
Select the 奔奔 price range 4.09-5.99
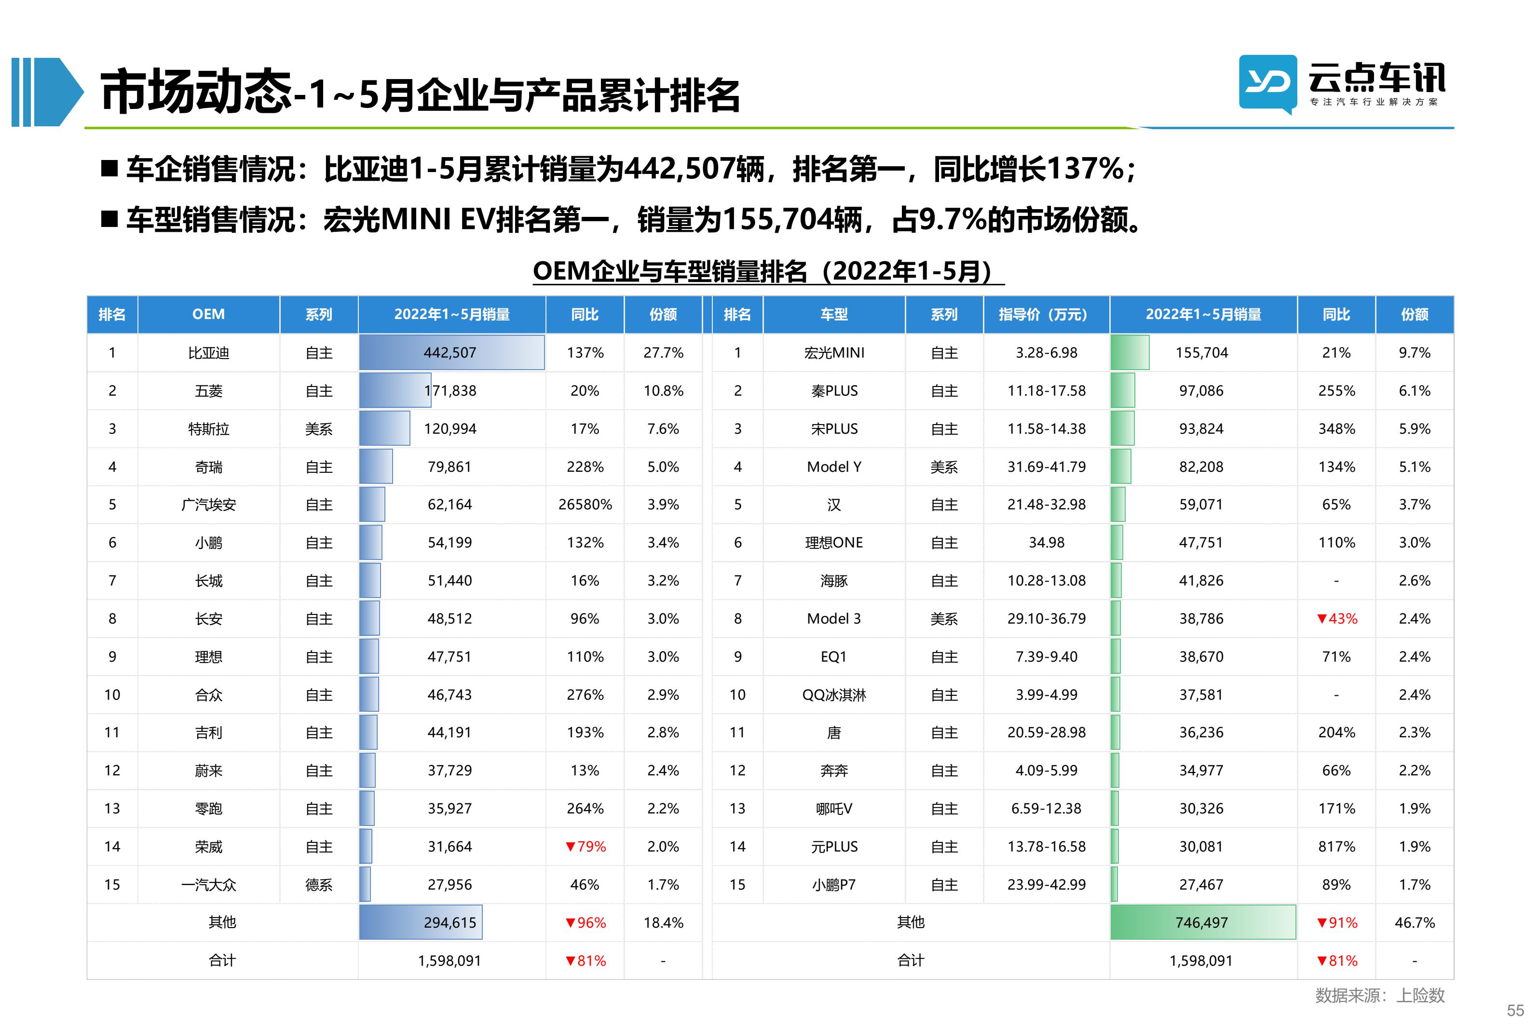pos(1046,771)
